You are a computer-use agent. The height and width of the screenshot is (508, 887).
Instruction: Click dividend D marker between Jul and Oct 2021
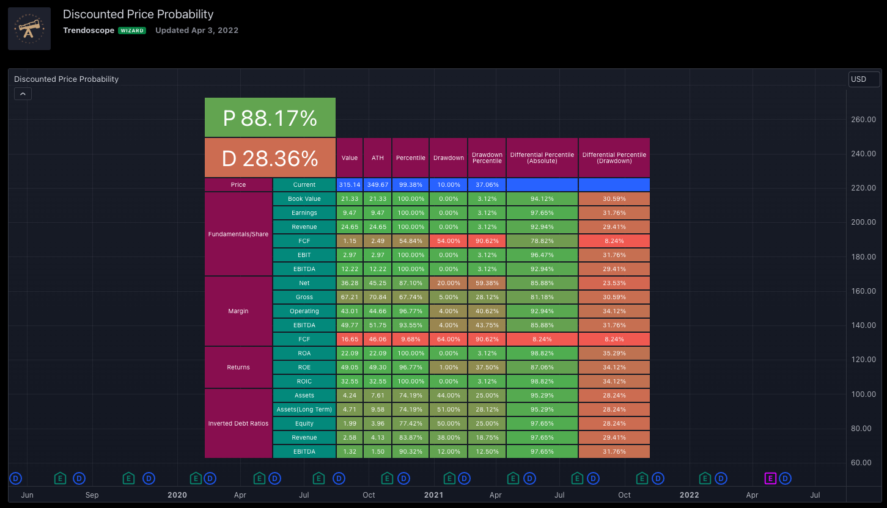tap(593, 478)
